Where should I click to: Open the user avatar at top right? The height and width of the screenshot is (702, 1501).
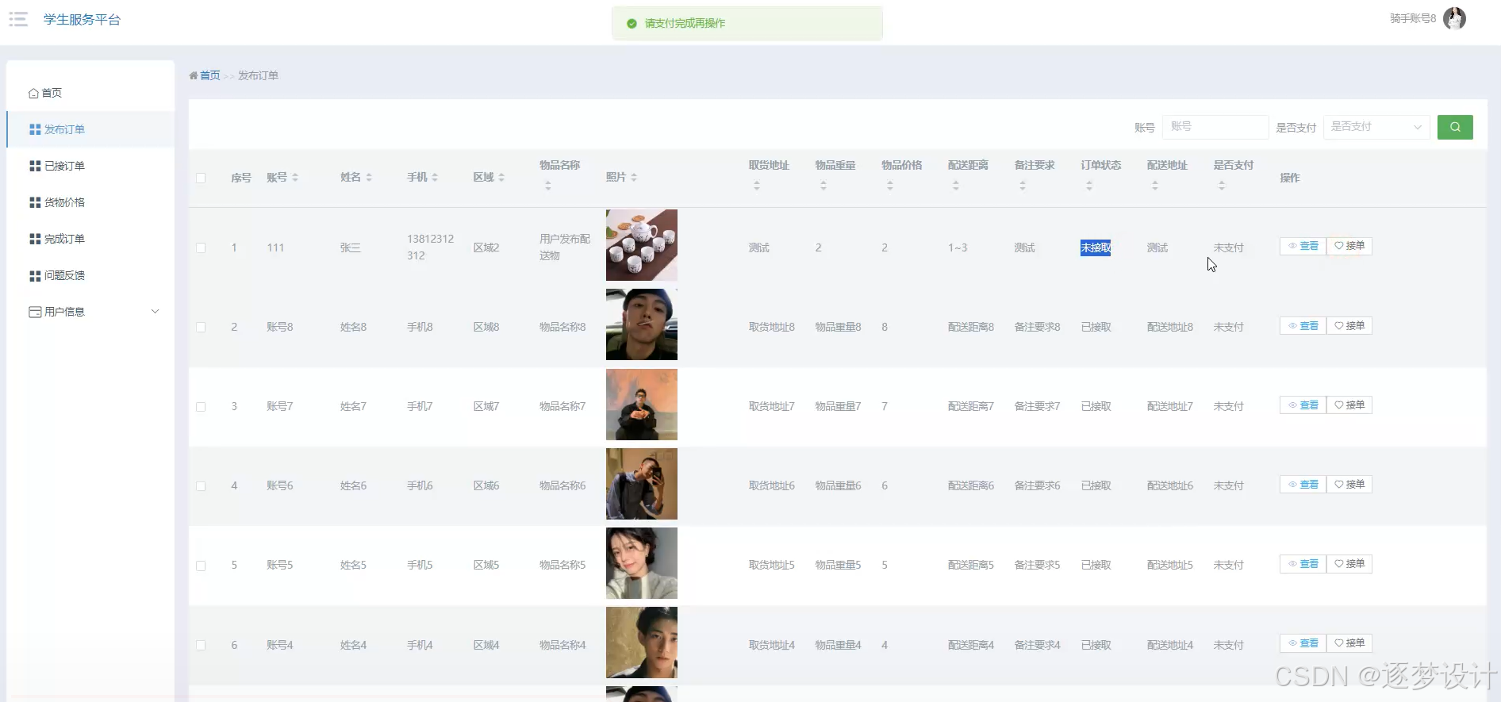coord(1454,18)
